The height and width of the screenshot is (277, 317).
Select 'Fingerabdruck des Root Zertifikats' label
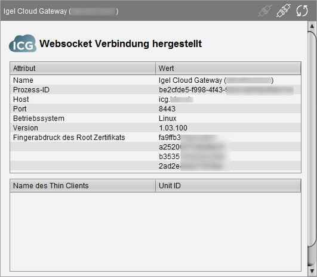(69, 138)
